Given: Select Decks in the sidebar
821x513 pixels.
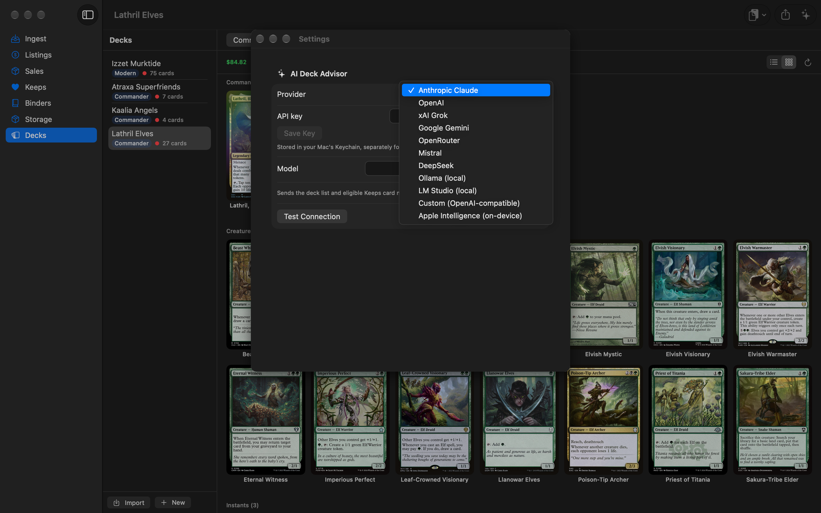Looking at the screenshot, I should coord(51,135).
